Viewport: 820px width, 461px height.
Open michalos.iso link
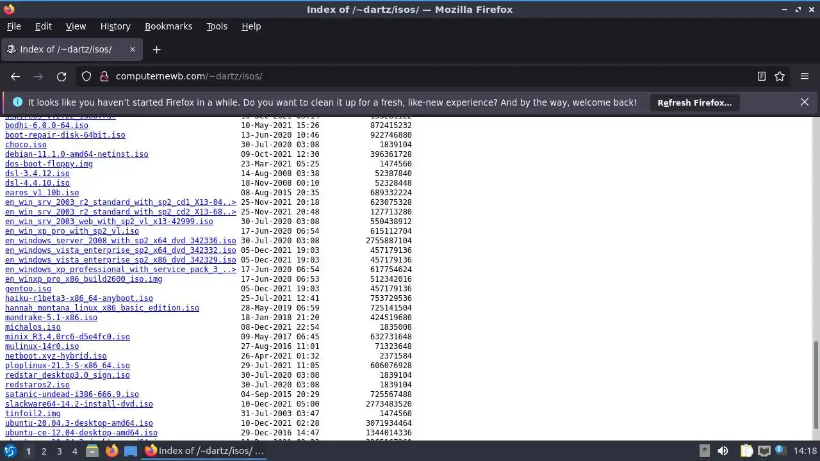(x=33, y=327)
